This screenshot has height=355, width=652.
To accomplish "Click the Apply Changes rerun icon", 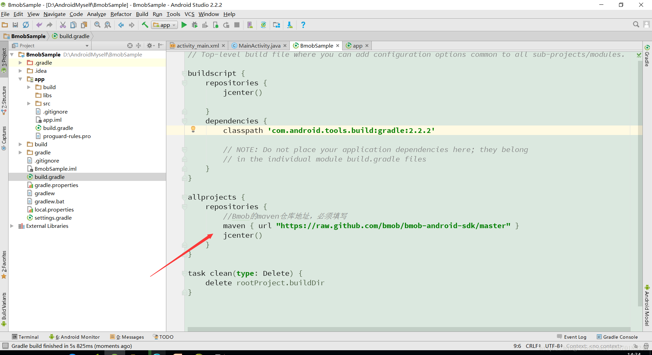I will [226, 25].
